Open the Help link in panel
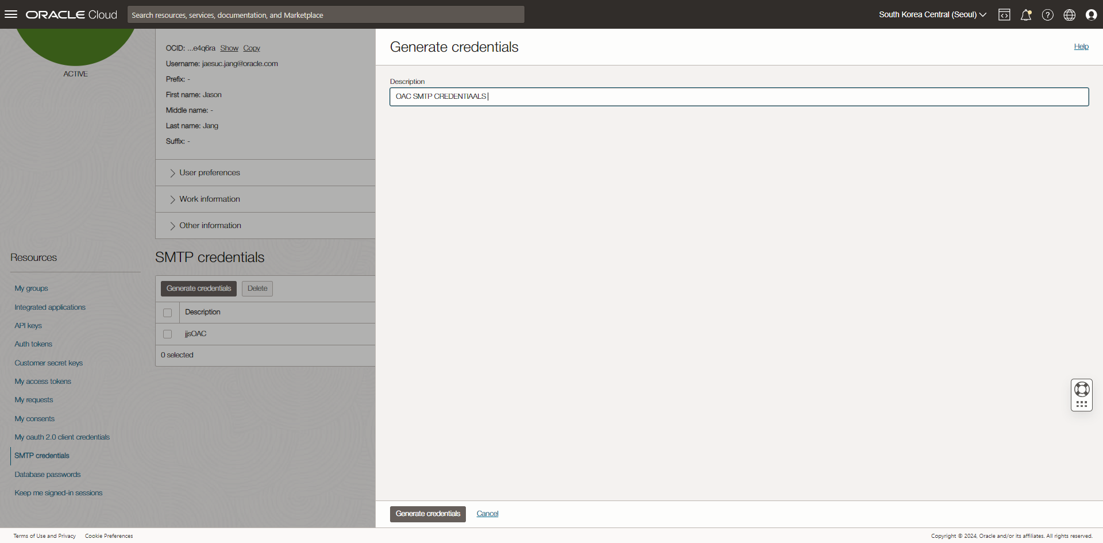Image resolution: width=1103 pixels, height=543 pixels. (x=1081, y=47)
